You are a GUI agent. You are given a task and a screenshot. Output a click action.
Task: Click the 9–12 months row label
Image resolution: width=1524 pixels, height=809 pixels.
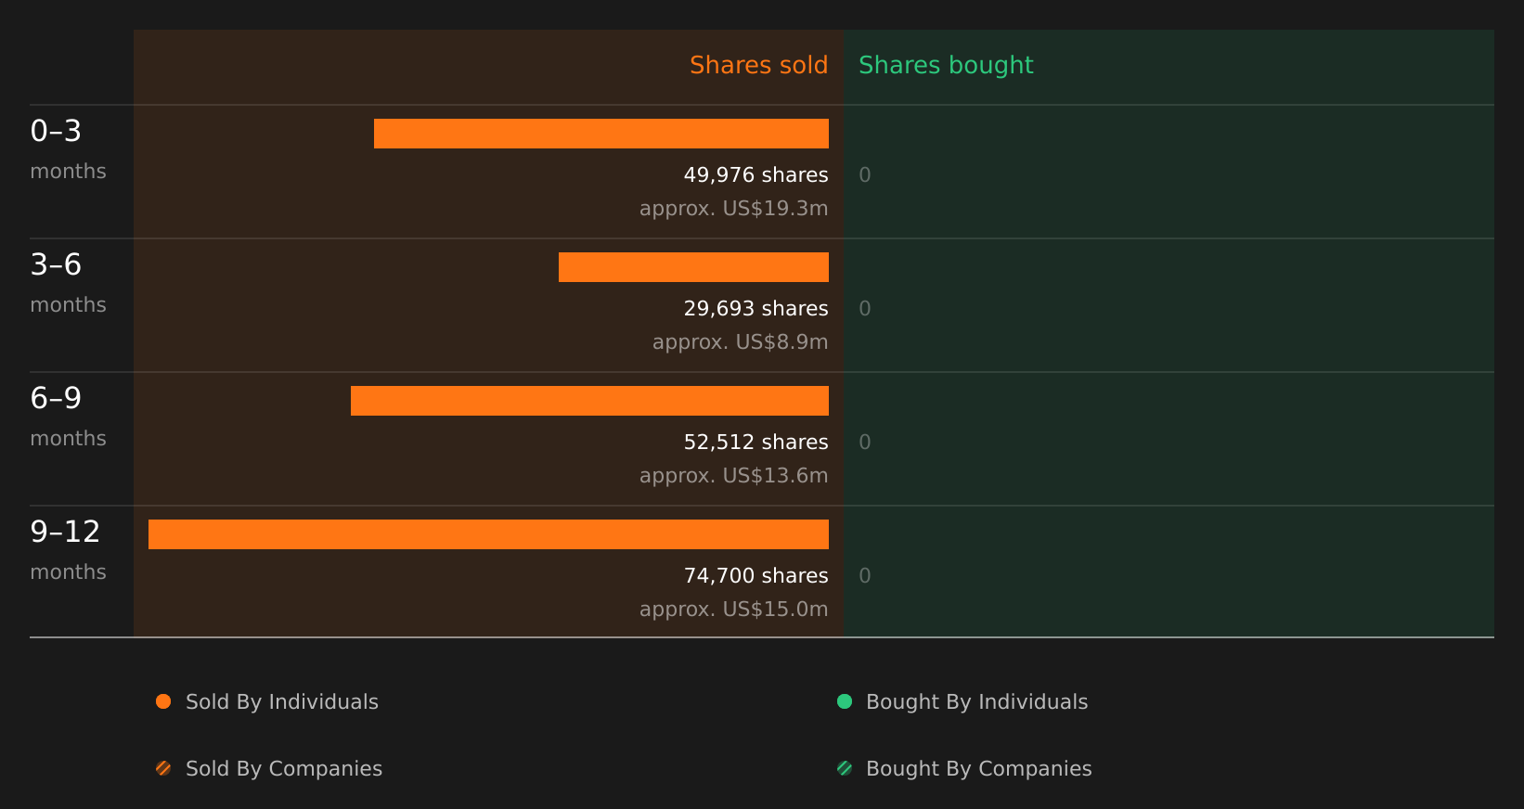[68, 550]
